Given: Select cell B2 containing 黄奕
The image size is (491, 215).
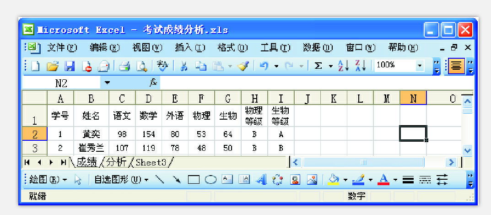Looking at the screenshot, I should (91, 134).
